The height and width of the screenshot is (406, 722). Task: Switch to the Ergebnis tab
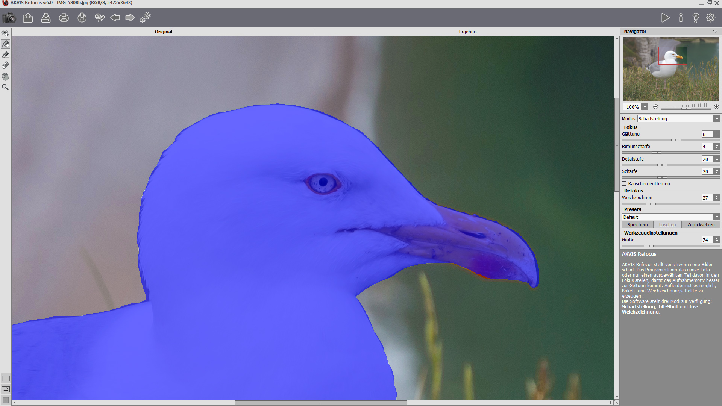(467, 32)
